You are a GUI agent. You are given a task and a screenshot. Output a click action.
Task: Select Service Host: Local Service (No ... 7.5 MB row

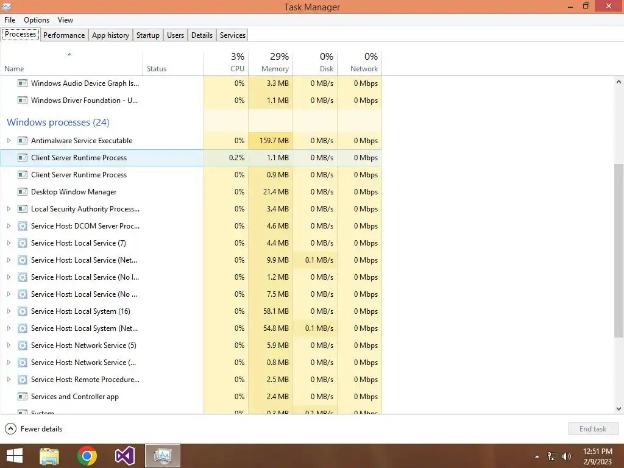[191, 294]
